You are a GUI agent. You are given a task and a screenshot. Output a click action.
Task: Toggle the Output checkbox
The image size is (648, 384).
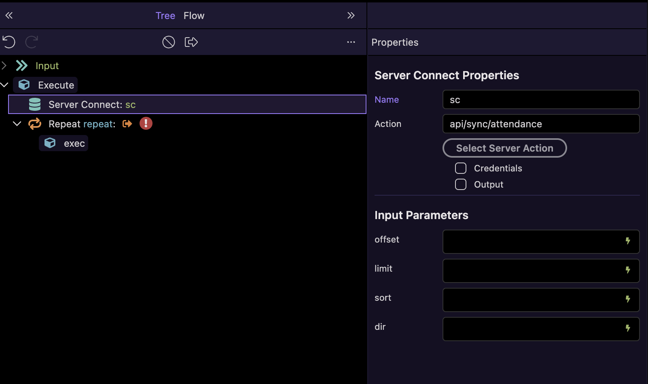(461, 184)
